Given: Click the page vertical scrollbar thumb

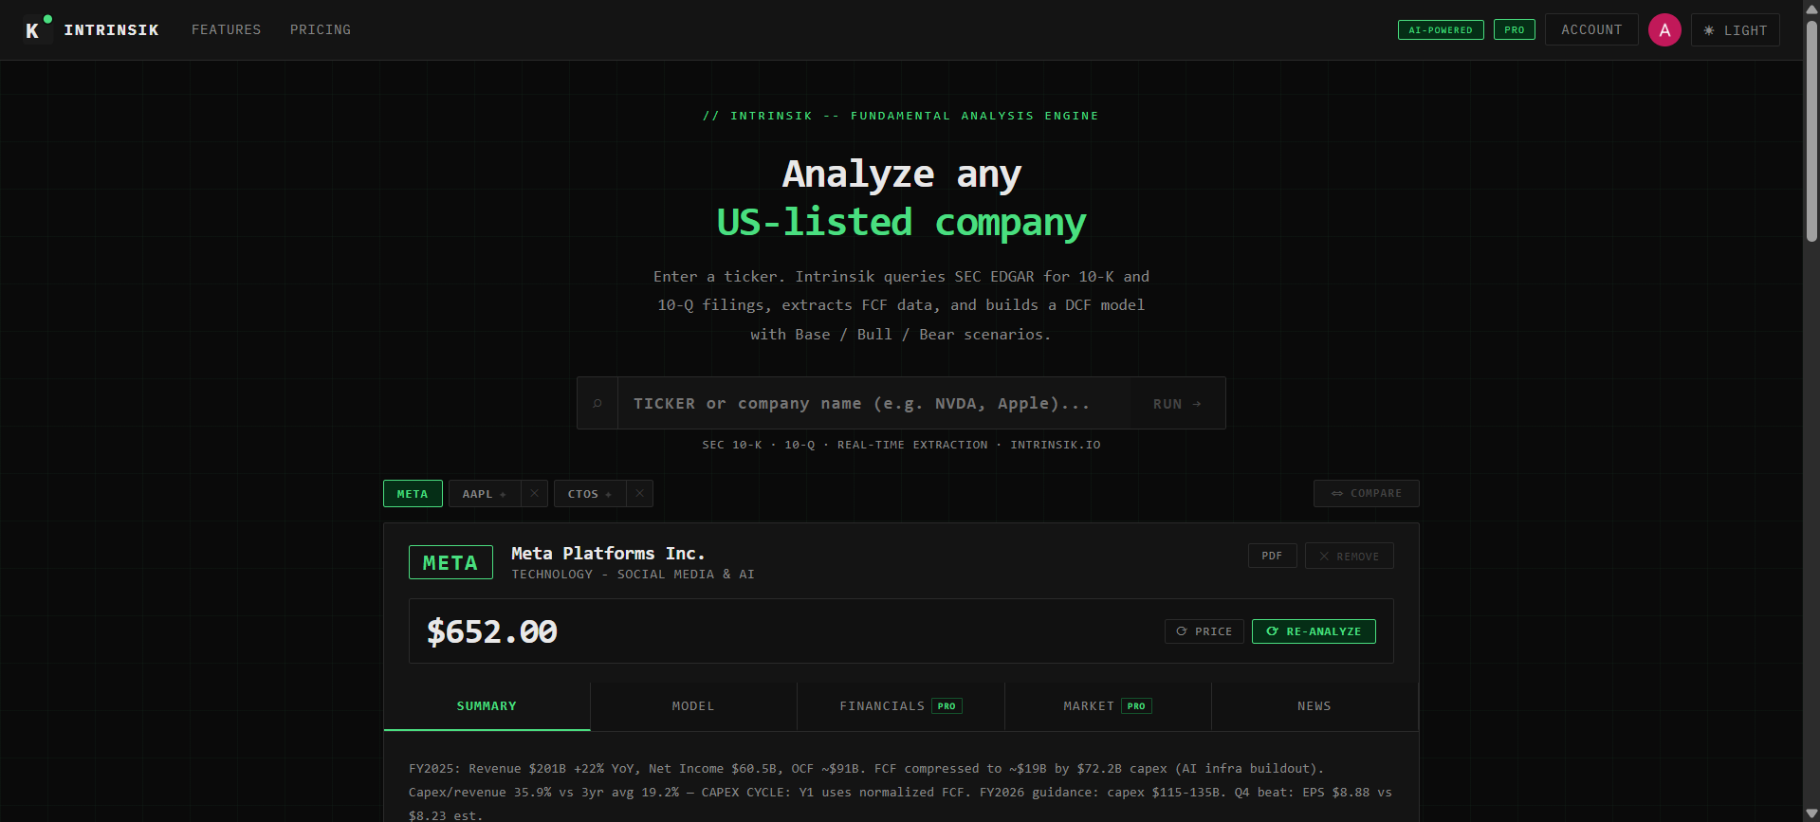Looking at the screenshot, I should (x=1811, y=130).
